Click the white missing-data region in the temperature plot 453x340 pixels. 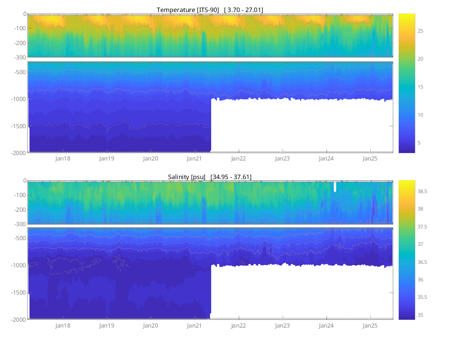click(x=301, y=126)
